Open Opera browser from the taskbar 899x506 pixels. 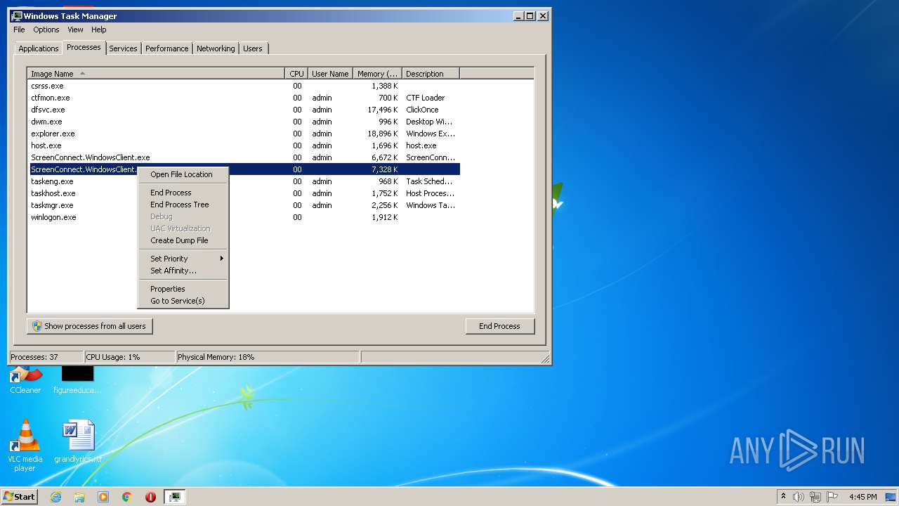point(150,497)
